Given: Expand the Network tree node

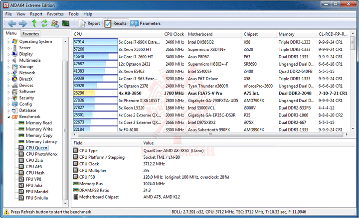Looking at the screenshot, I should click(8, 73).
